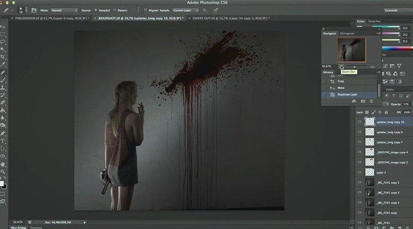
Task: Toggle visibility of Layer 2
Action: point(360,172)
